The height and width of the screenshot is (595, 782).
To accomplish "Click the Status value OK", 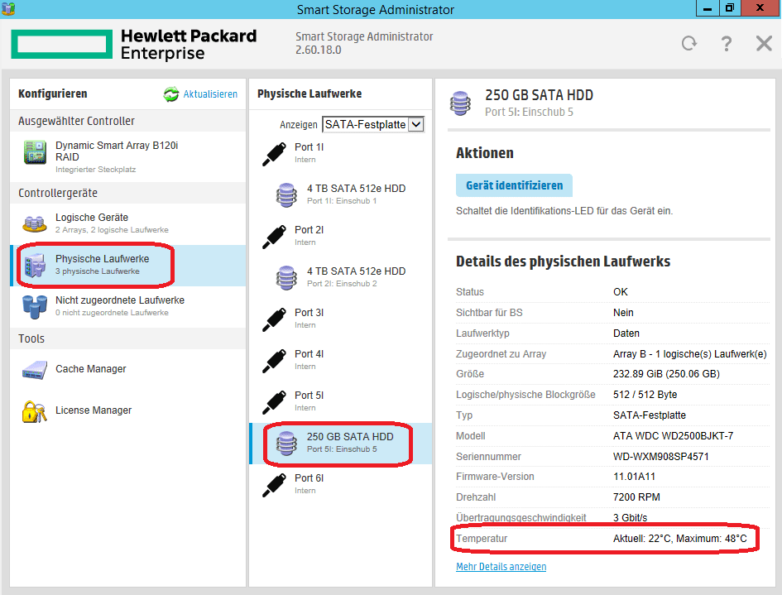I will coord(621,292).
